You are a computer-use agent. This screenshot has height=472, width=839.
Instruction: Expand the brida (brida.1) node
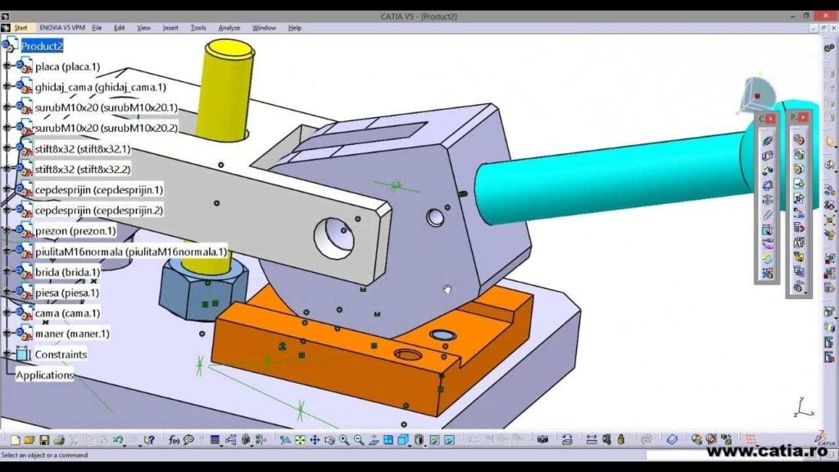[7, 271]
